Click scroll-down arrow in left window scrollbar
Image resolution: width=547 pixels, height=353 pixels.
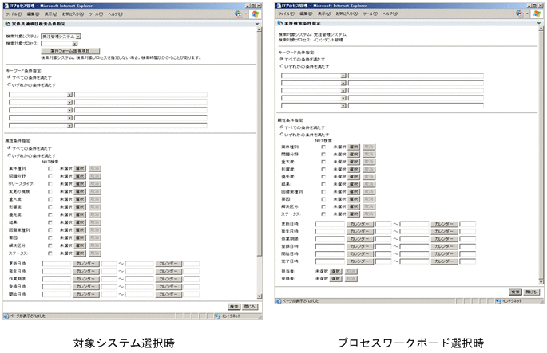[x=260, y=296]
